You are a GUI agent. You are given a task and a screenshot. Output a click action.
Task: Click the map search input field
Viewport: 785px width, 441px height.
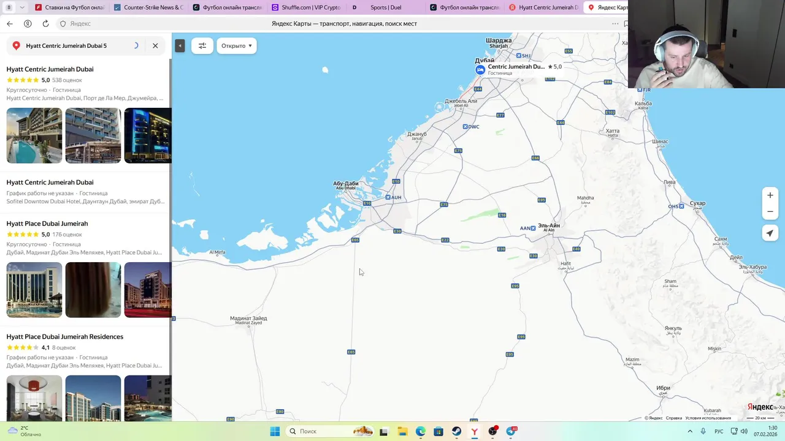77,45
